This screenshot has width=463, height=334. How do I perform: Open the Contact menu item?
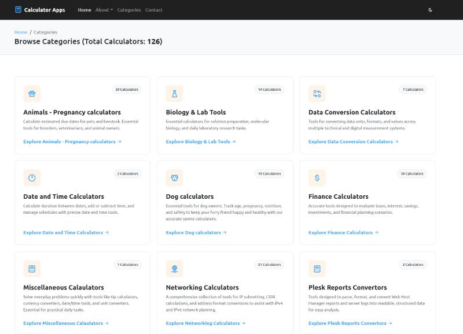coord(153,10)
